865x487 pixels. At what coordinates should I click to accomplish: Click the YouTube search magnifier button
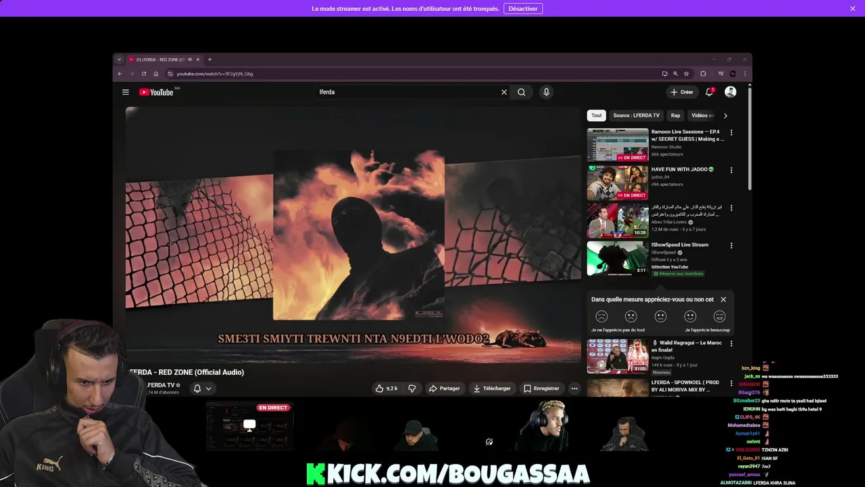tap(522, 92)
